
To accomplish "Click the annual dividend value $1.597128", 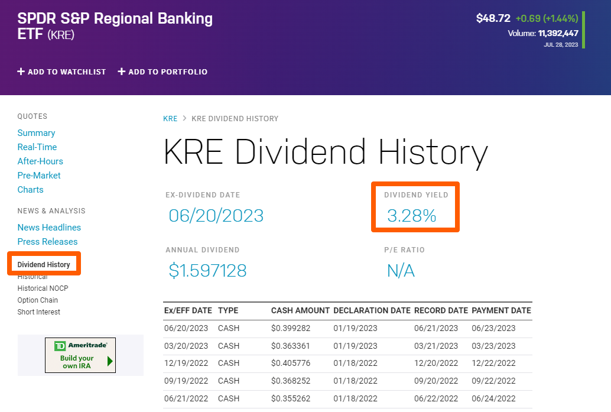I will tap(207, 271).
